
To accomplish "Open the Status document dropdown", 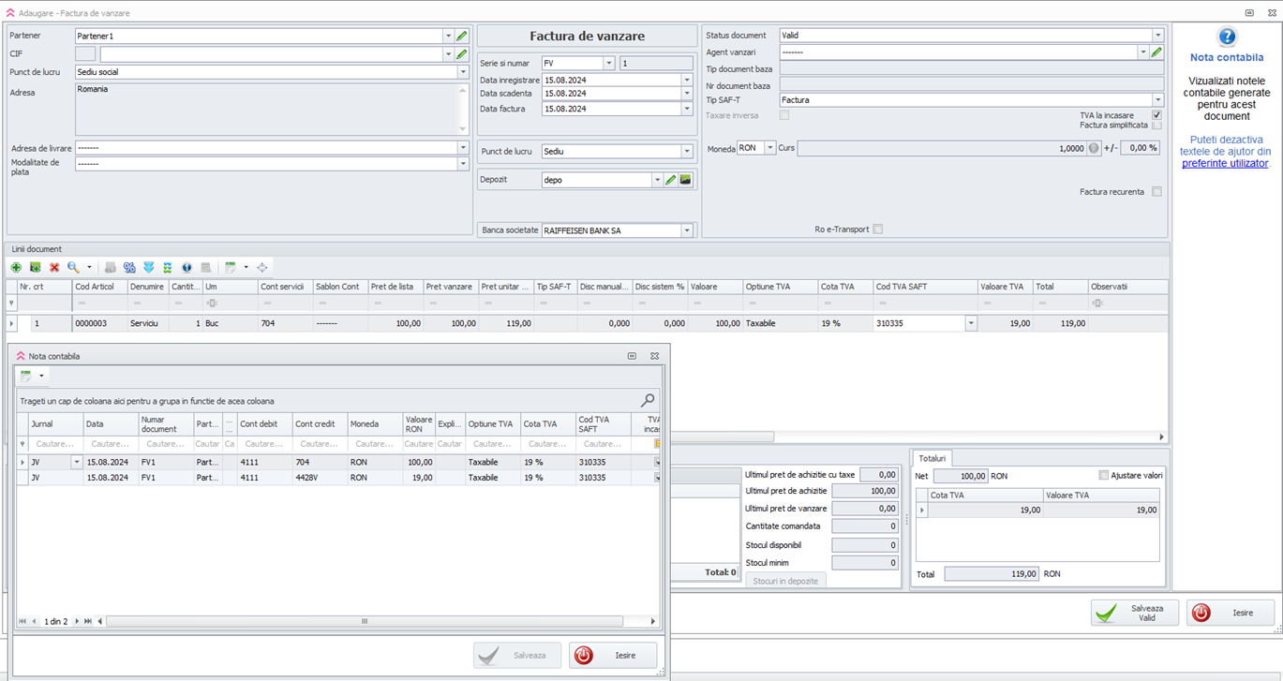I will [1157, 36].
